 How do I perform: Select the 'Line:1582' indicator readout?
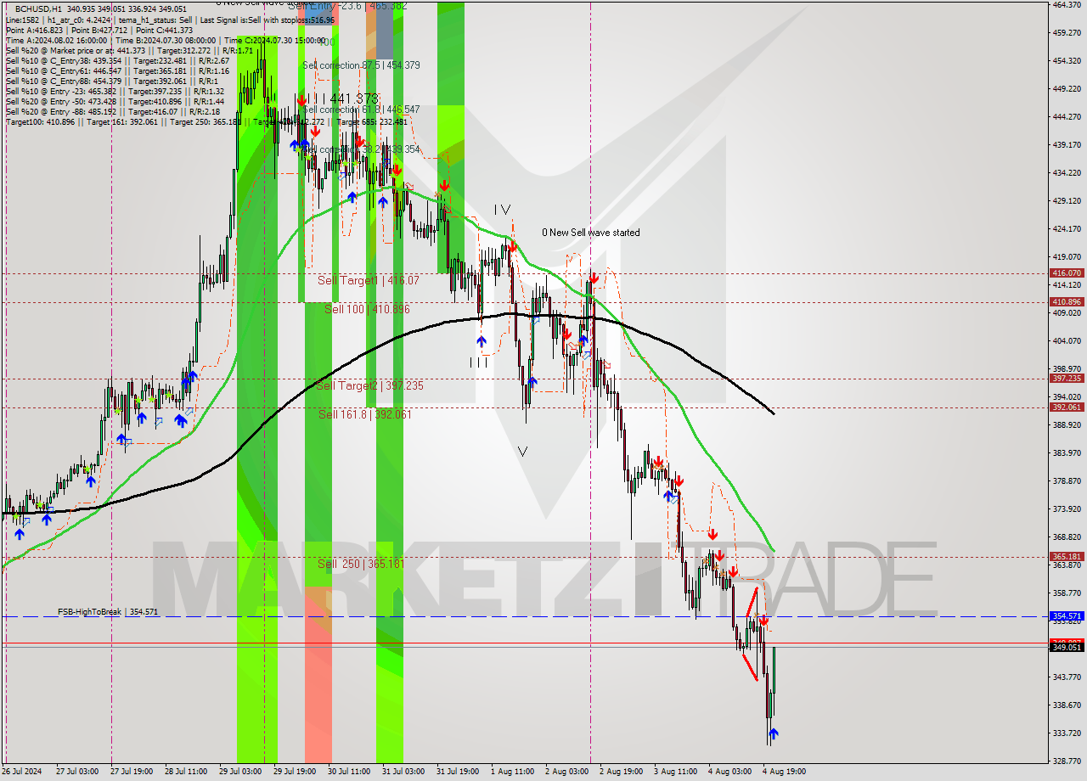point(22,20)
